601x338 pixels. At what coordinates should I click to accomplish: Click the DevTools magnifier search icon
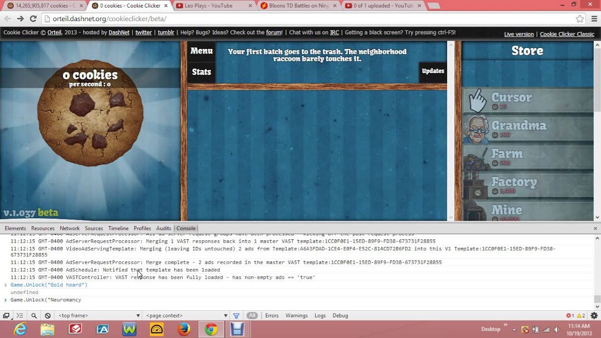tap(34, 315)
